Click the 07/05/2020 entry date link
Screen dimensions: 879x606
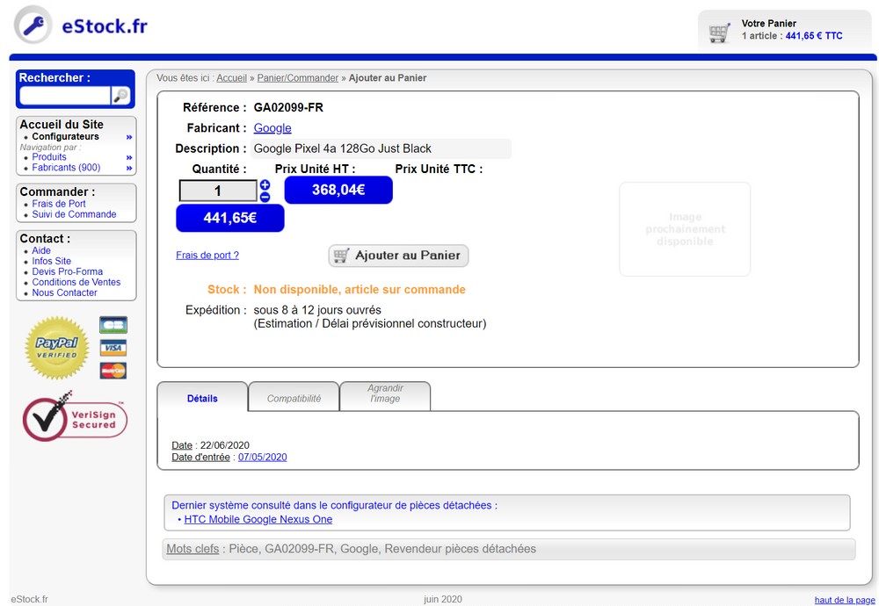[x=262, y=457]
